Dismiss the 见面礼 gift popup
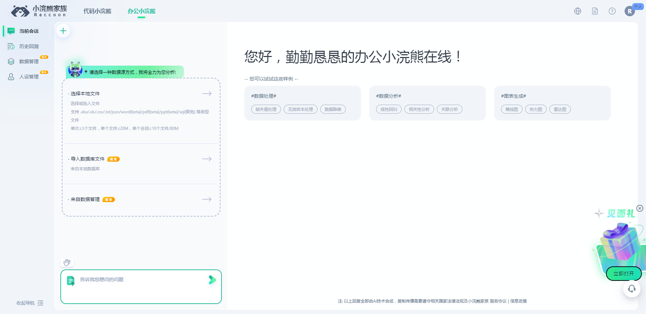 (640, 208)
